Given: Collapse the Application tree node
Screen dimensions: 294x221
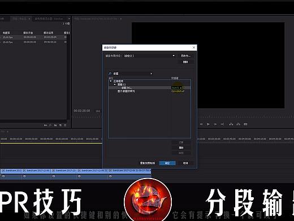Looking at the screenshot, I should point(111,81).
